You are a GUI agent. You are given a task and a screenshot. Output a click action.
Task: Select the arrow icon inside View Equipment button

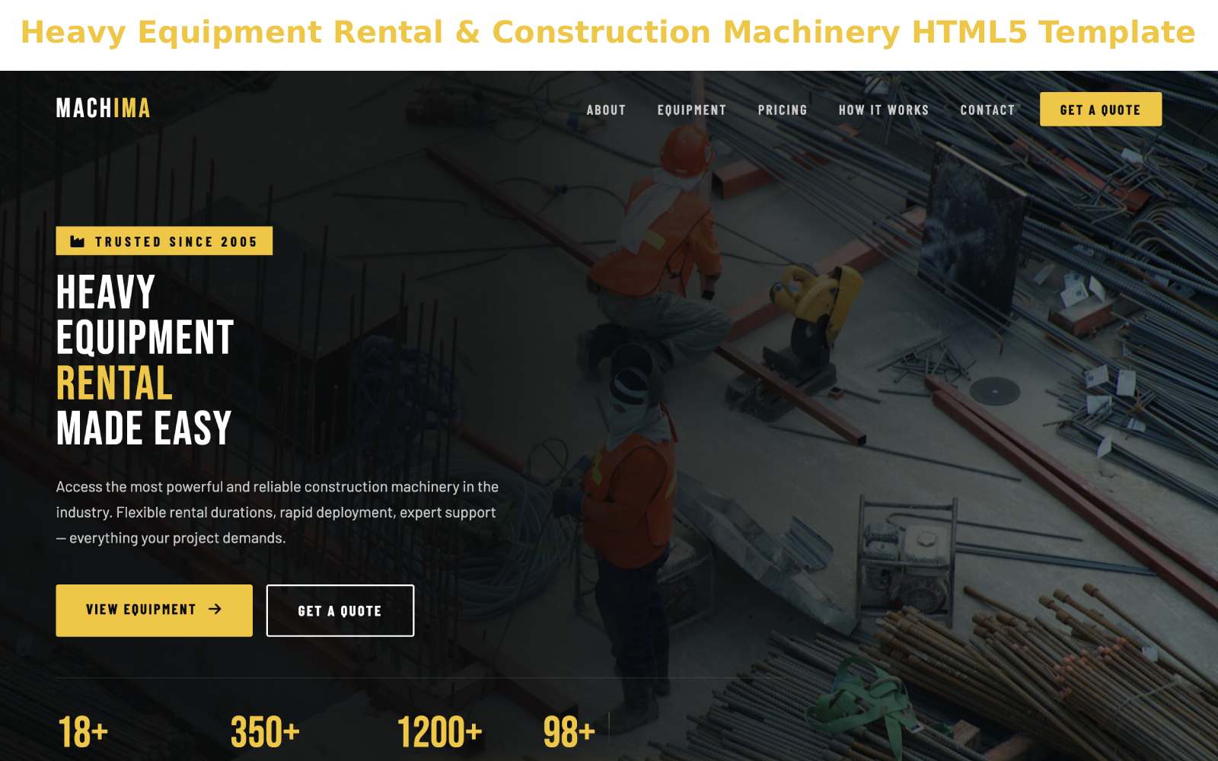point(216,610)
